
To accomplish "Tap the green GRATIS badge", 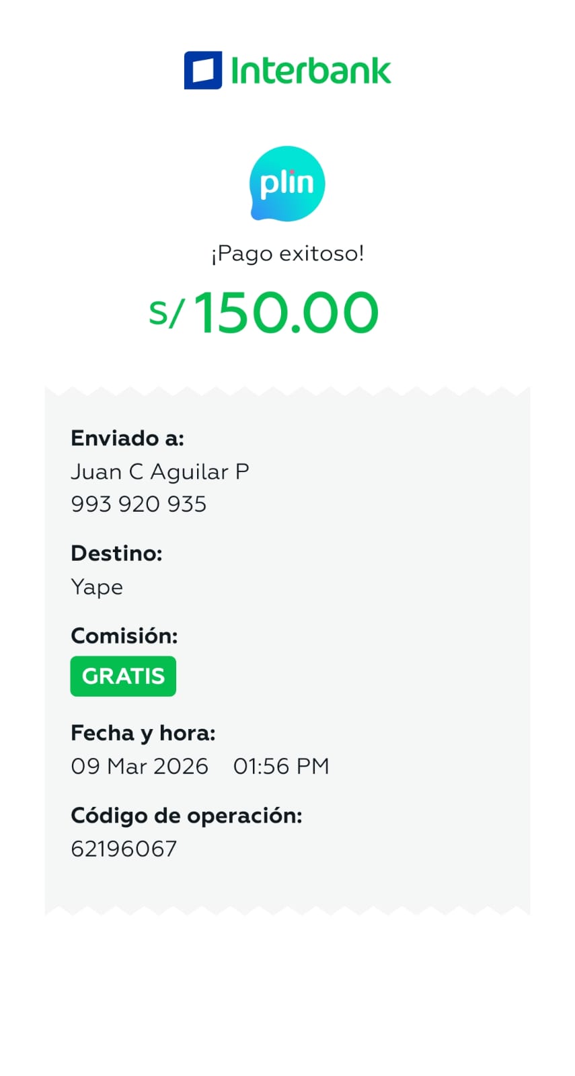I will 123,676.
